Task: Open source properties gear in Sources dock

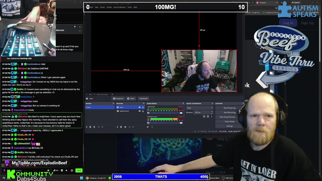Action: pyautogui.click(x=125, y=127)
